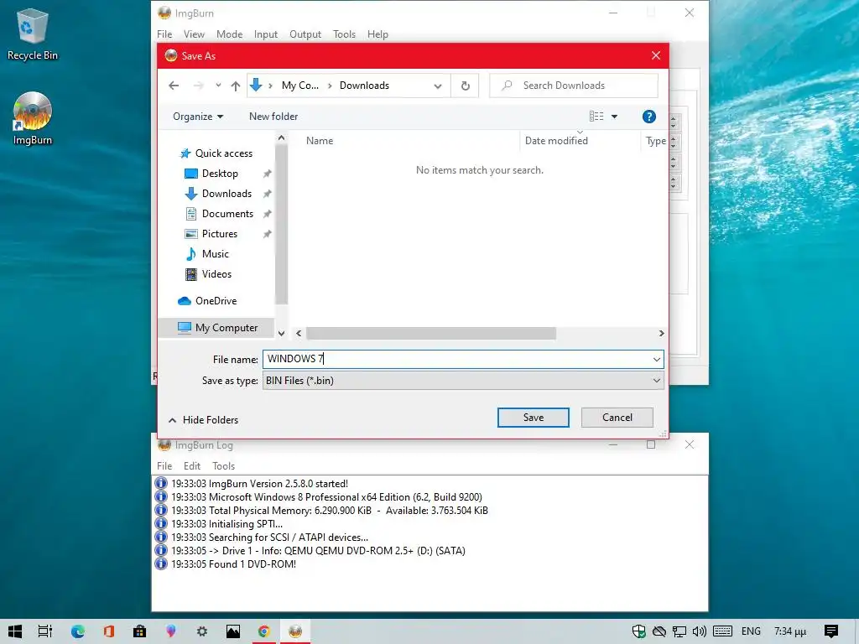Close the Save As dialog

[656, 56]
